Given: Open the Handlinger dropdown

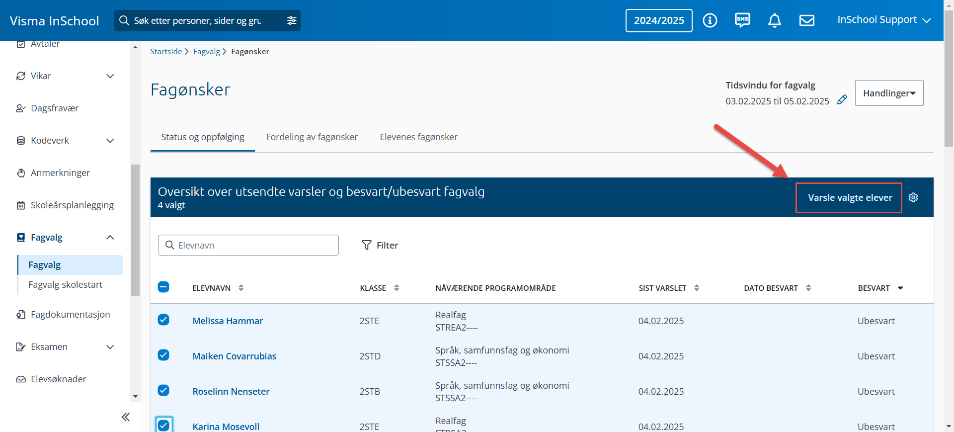Looking at the screenshot, I should 889,93.
